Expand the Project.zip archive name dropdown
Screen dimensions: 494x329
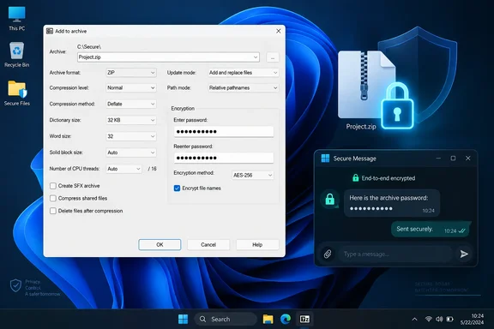pyautogui.click(x=256, y=57)
